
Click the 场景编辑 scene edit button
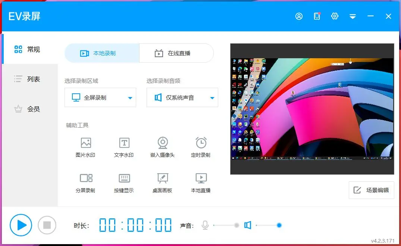pyautogui.click(x=371, y=190)
